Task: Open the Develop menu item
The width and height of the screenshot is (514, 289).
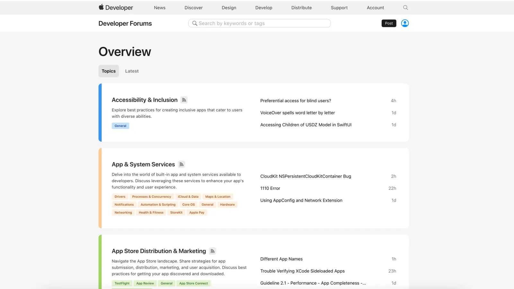Action: (x=264, y=8)
